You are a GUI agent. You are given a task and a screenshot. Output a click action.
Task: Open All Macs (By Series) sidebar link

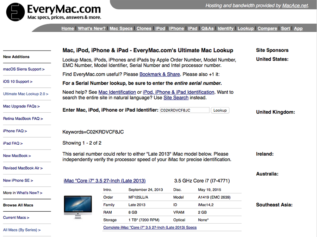(x=22, y=230)
